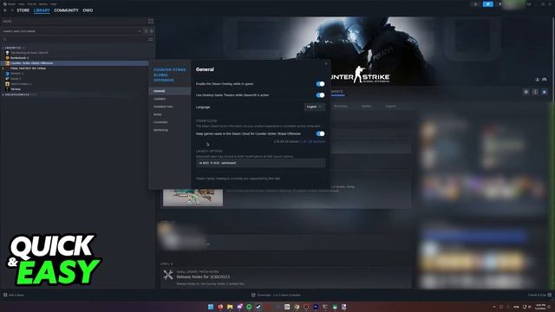Select FINAL FANTASY XIV Online in library
555x312 pixels.
(28, 68)
